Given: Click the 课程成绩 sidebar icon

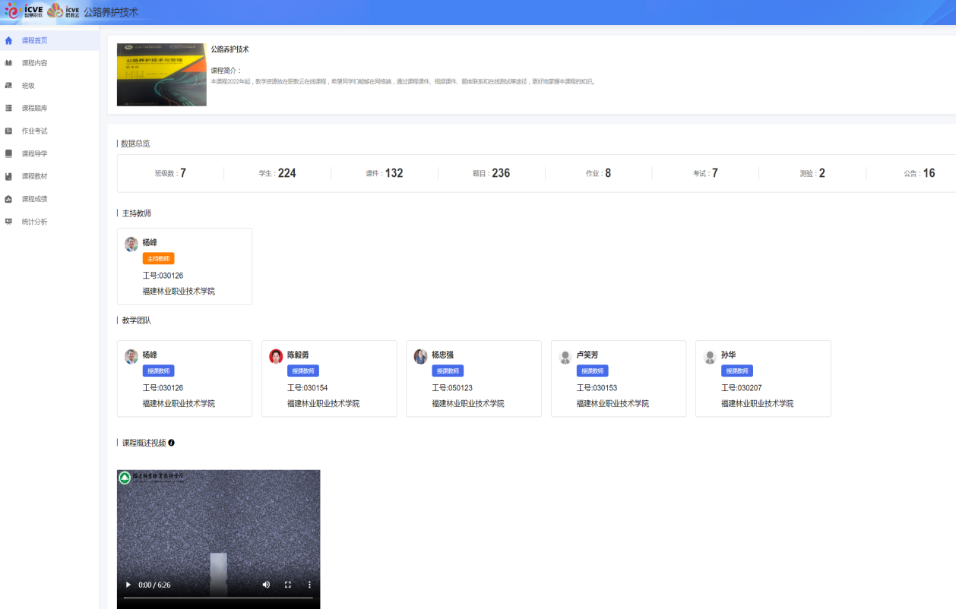Looking at the screenshot, I should coord(8,199).
